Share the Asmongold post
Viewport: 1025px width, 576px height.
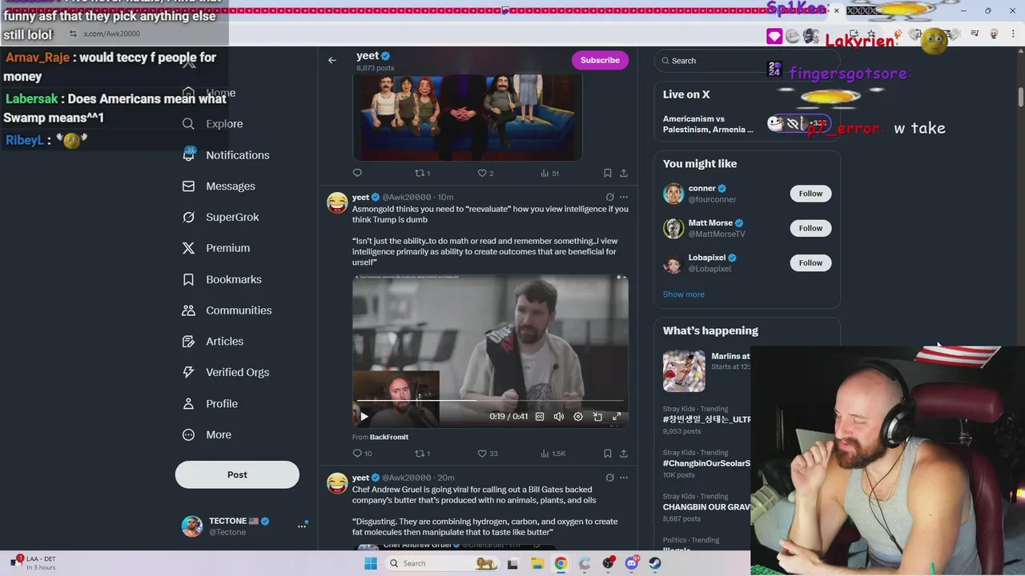click(623, 454)
